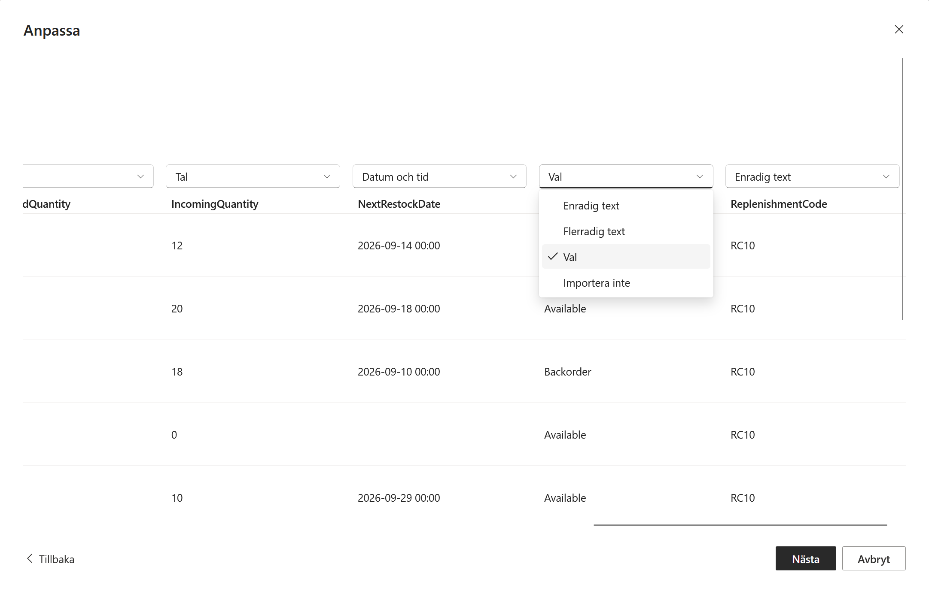The image size is (929, 597).
Task: Click the chevron icon left of Tillbaka
Action: 30,558
